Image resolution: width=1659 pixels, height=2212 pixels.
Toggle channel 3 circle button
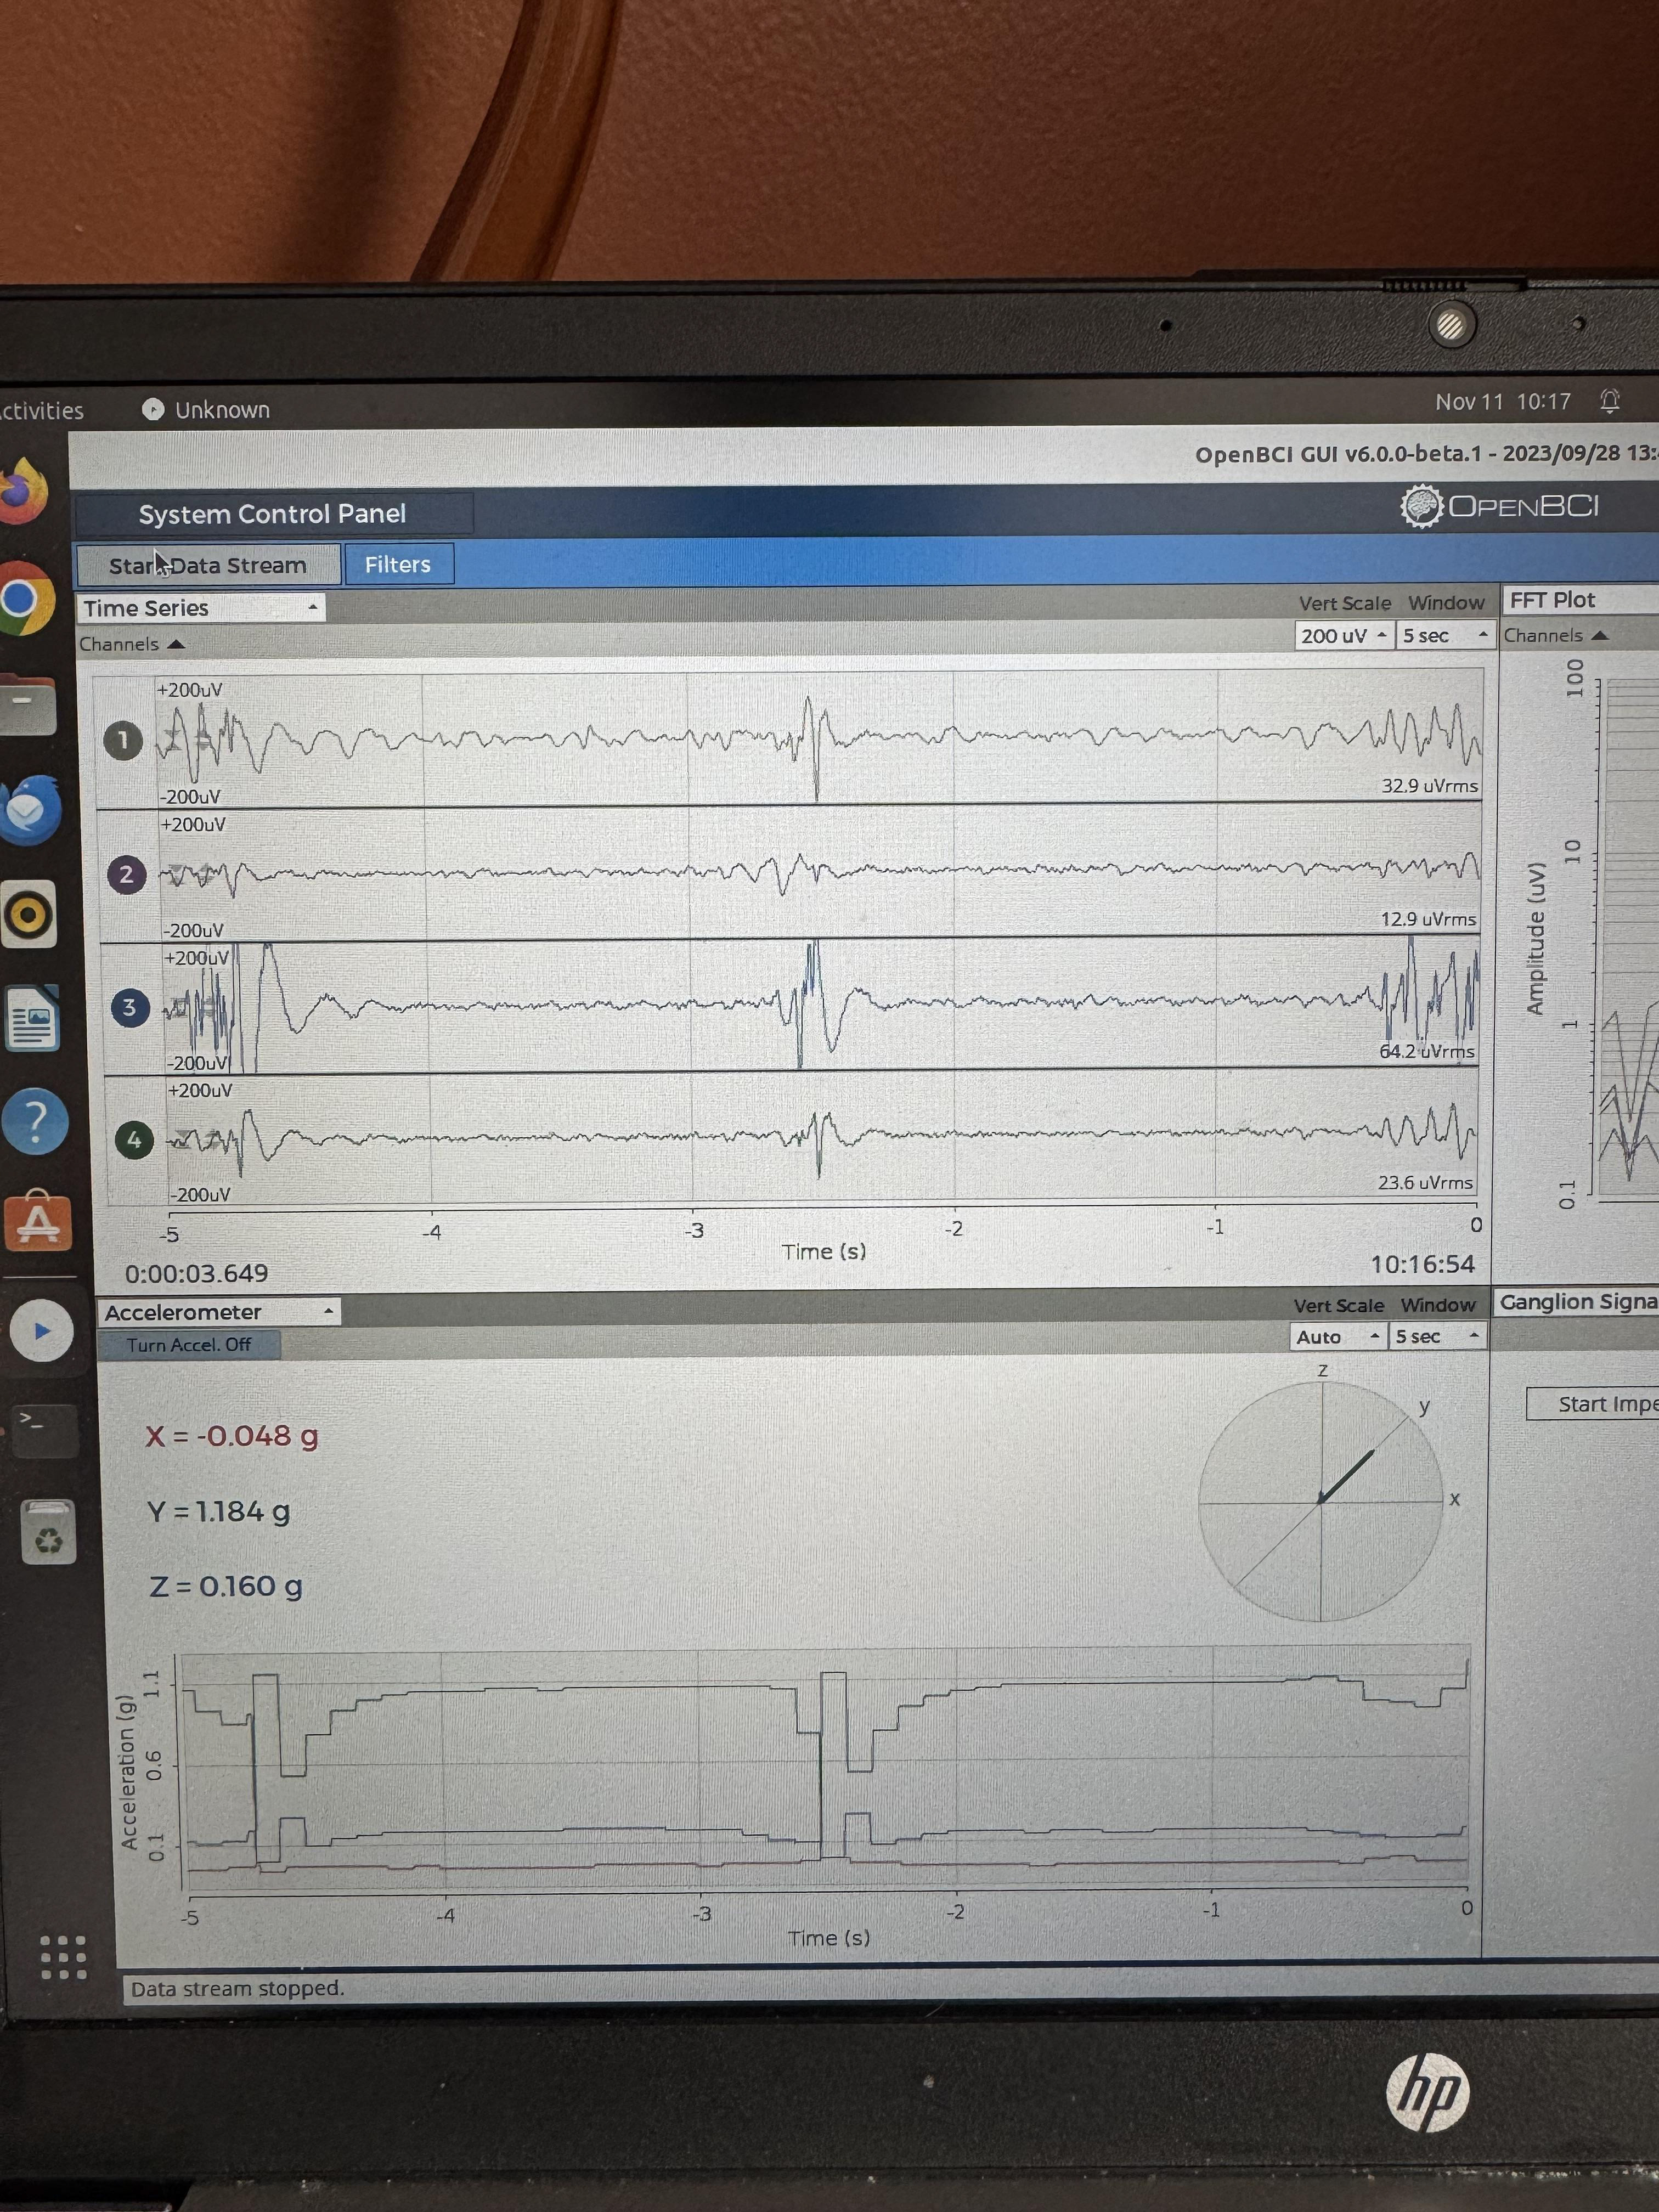pyautogui.click(x=129, y=1007)
